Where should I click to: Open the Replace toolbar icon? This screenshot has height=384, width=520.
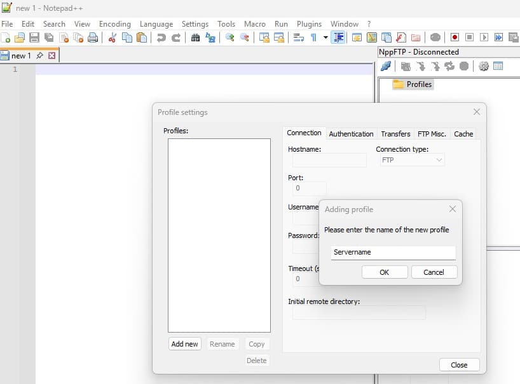click(x=210, y=37)
